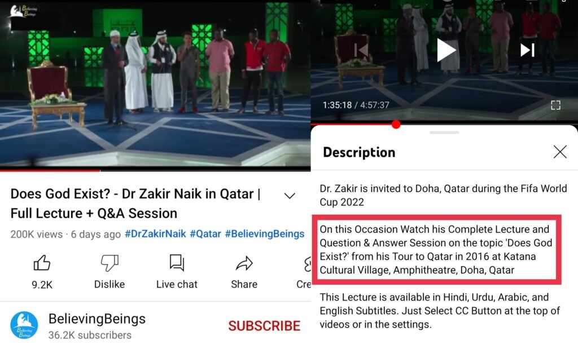The height and width of the screenshot is (345, 578).
Task: Close the Description panel
Action: pos(560,151)
